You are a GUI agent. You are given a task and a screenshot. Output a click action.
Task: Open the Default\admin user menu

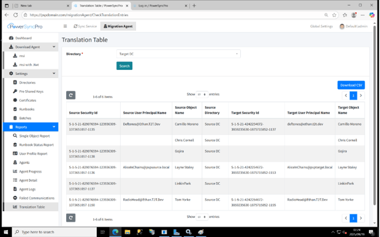[354, 26]
